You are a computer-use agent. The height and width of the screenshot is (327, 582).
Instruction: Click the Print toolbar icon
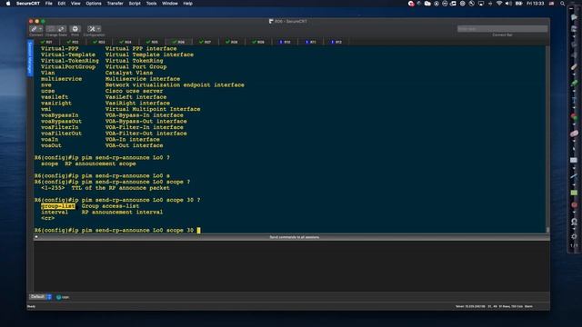click(75, 29)
